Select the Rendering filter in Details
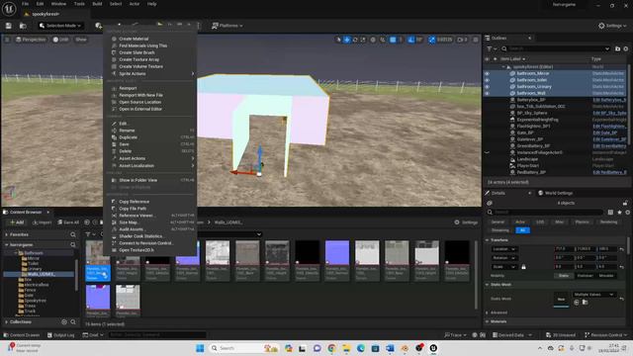 click(608, 222)
